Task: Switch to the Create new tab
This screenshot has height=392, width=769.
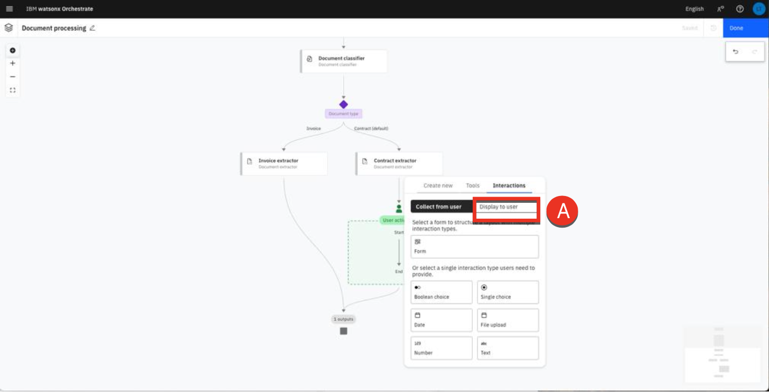Action: coord(437,185)
